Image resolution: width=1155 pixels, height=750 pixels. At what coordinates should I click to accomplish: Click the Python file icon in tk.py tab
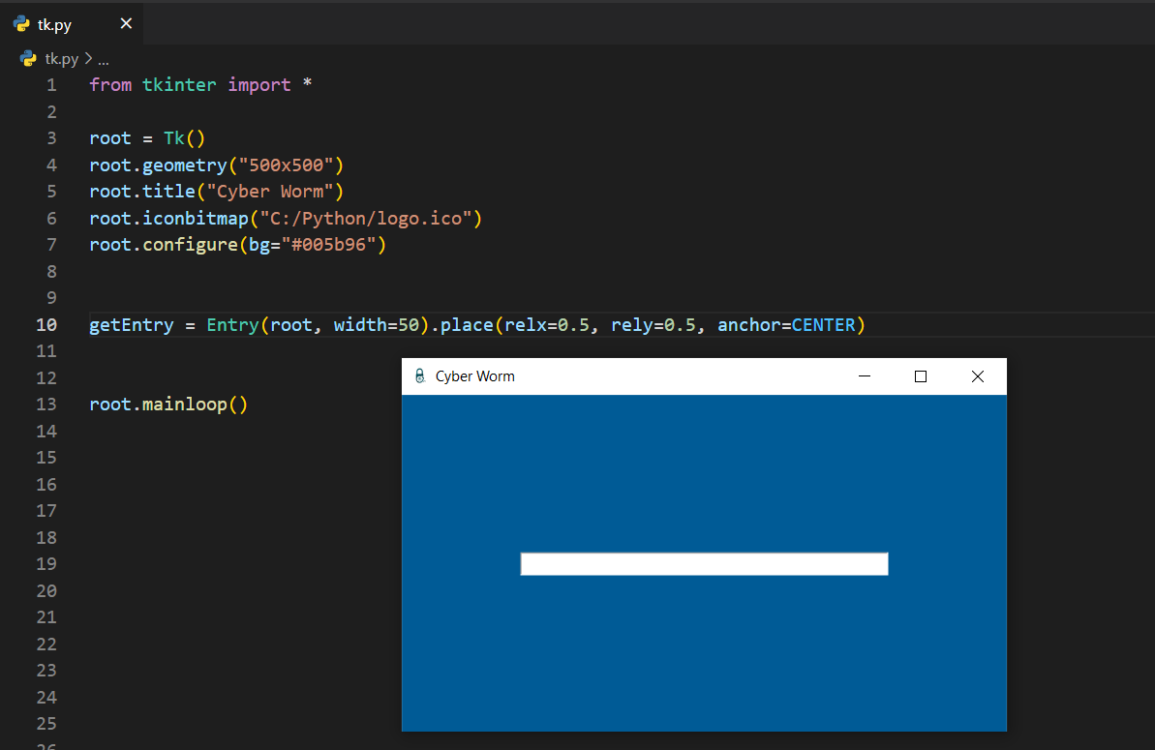point(21,24)
